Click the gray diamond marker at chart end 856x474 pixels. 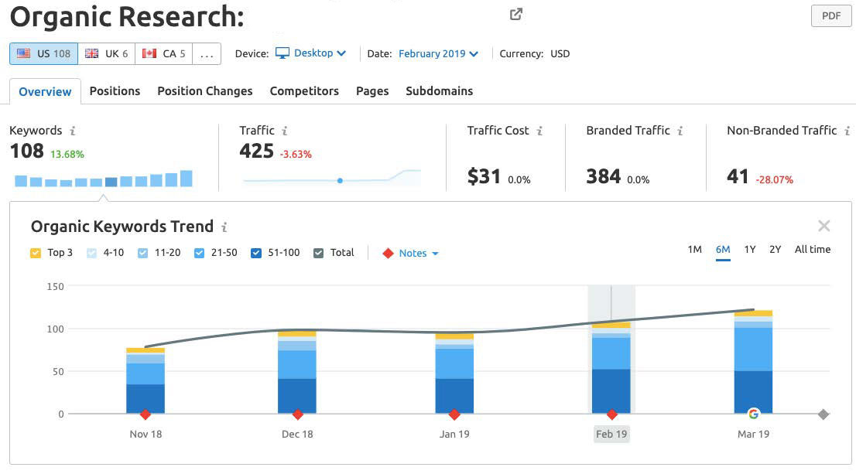pyautogui.click(x=823, y=414)
